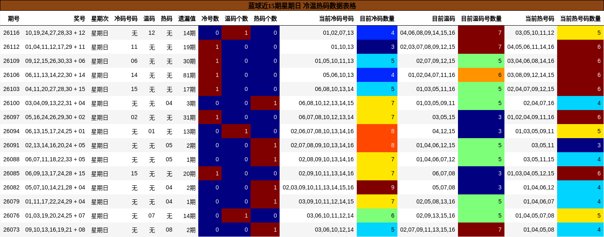Screen dimensions: 604x237
Task: Click current cold numbers 02,06,07,08,10,13,14,16
Action: [322, 131]
